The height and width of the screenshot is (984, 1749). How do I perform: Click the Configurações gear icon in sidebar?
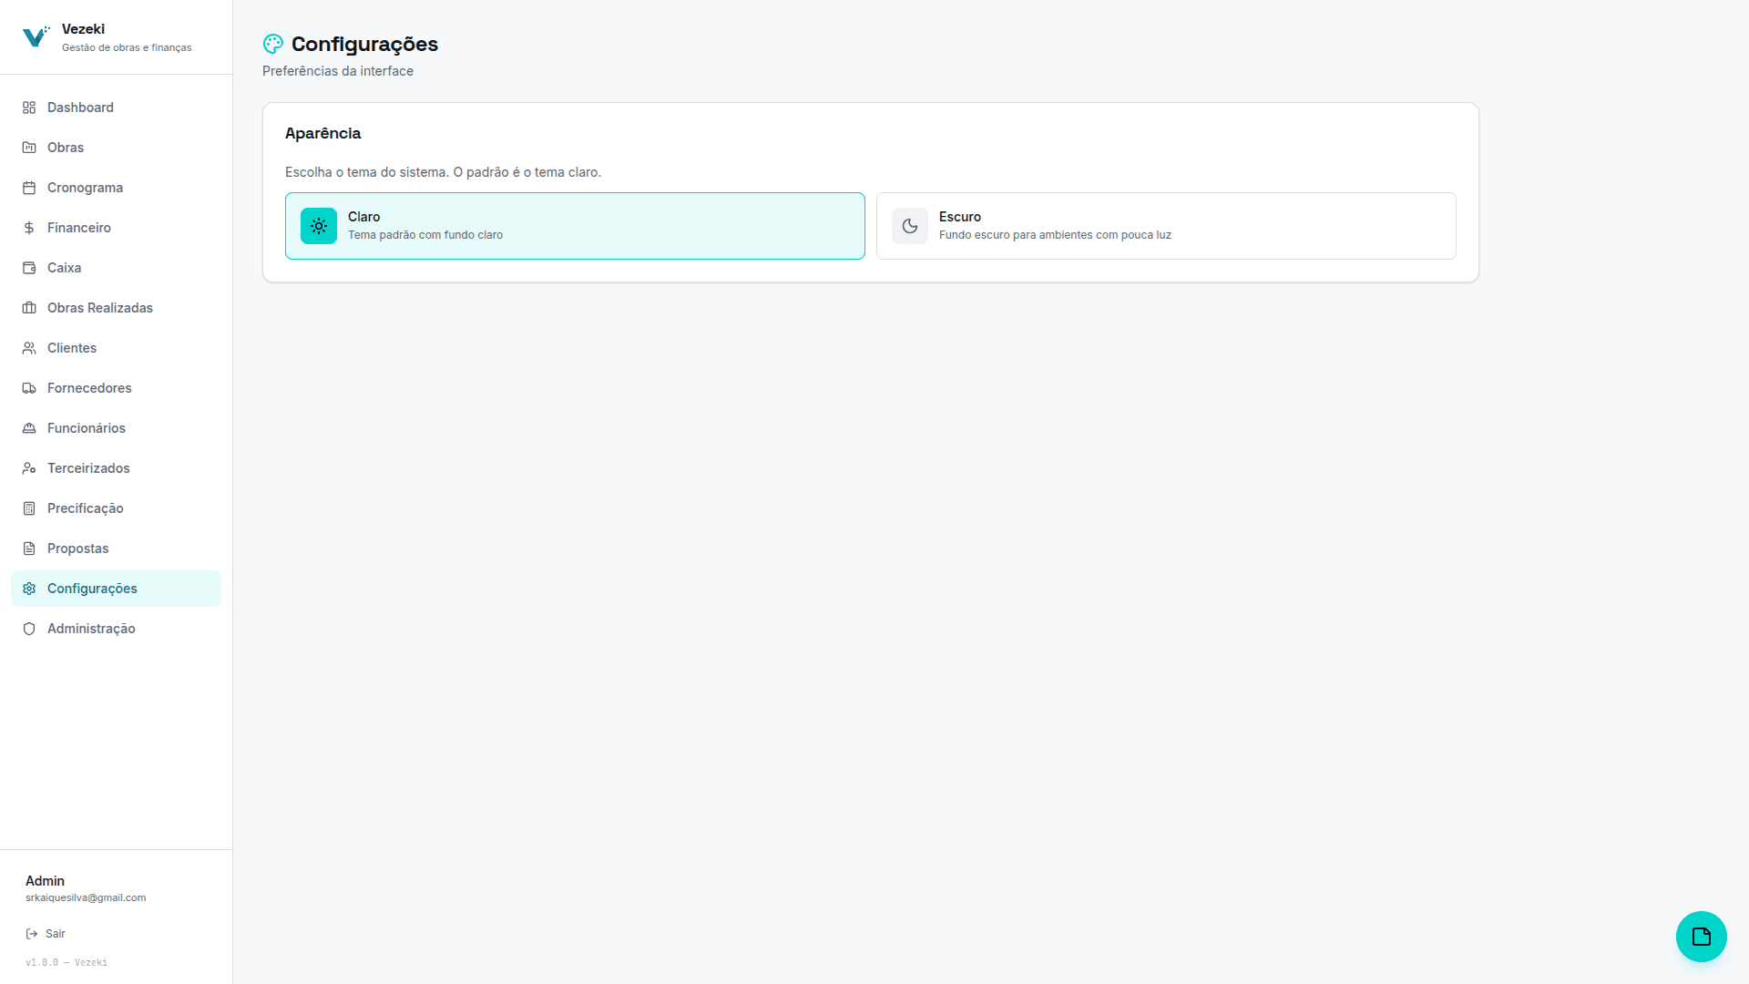pos(29,589)
